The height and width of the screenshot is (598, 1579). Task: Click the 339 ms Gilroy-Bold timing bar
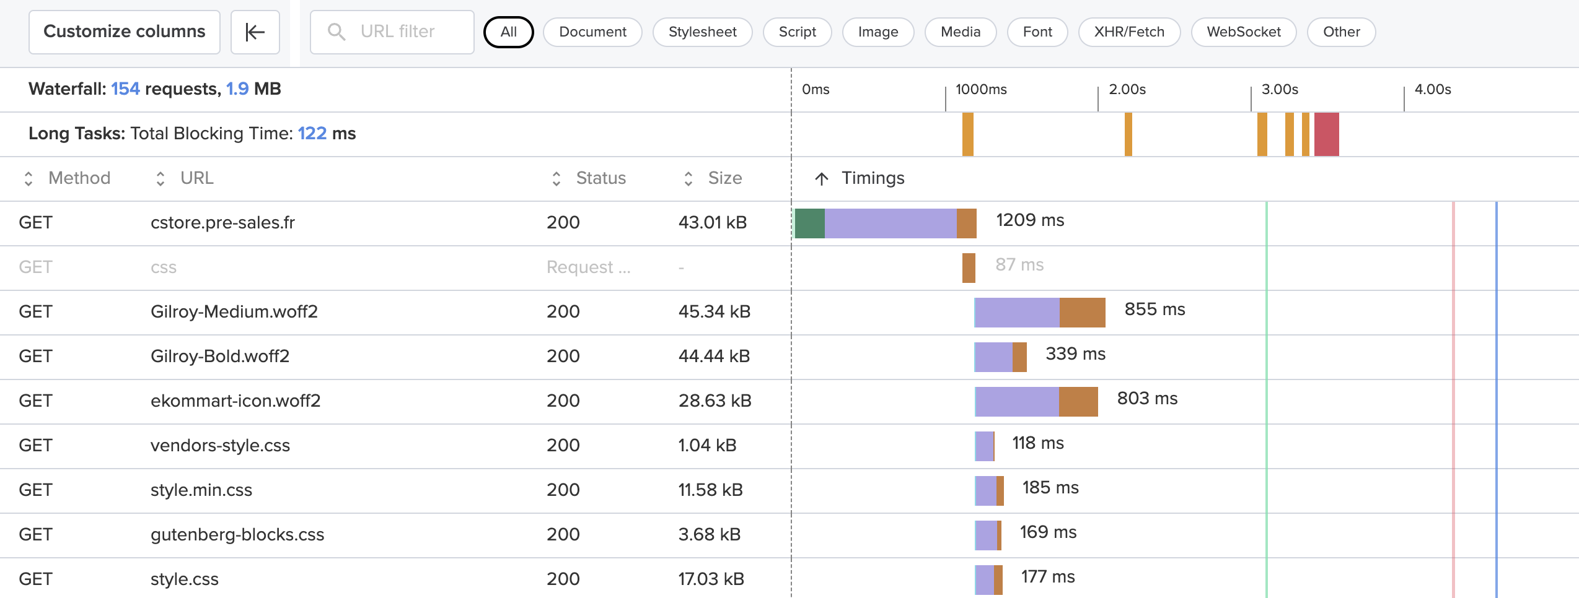point(1000,357)
